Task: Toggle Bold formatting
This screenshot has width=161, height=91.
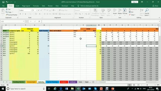Action: (x=20, y=14)
